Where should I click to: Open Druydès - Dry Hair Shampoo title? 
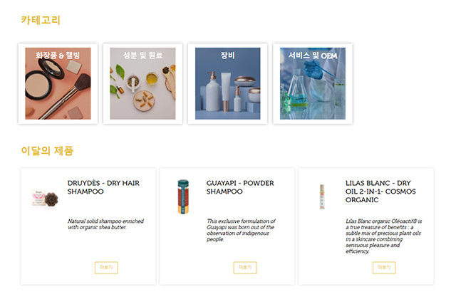tap(103, 187)
